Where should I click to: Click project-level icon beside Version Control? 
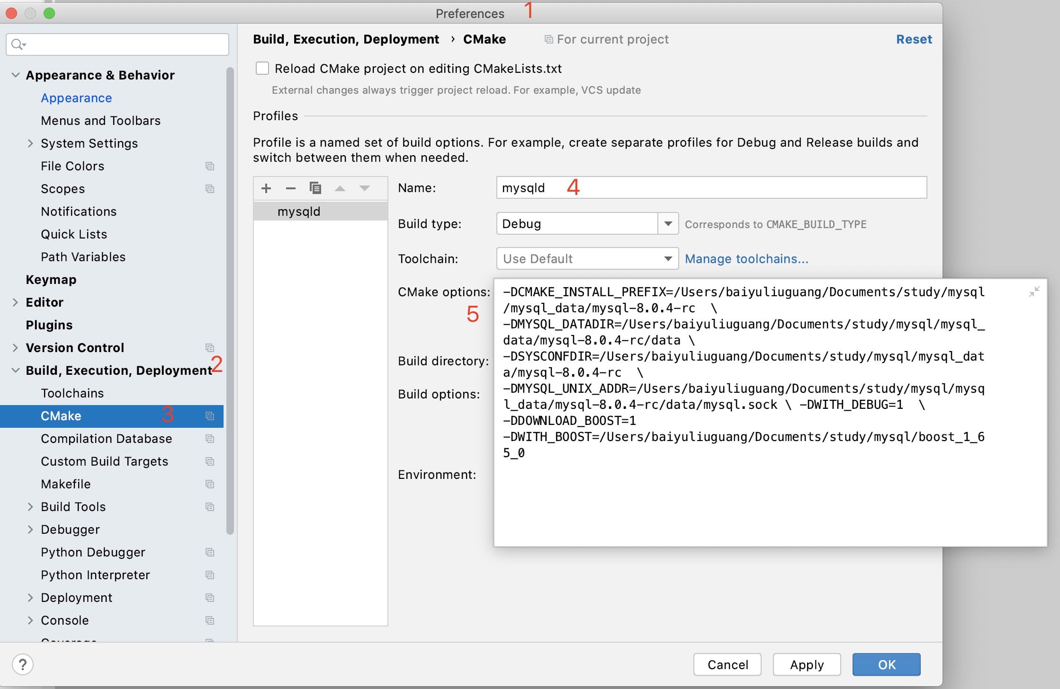point(210,348)
